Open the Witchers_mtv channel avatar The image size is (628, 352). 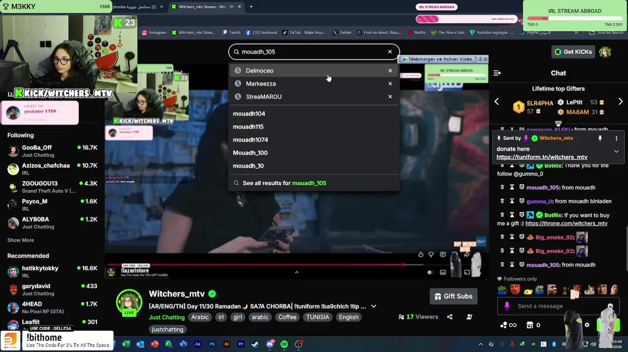pyautogui.click(x=129, y=302)
